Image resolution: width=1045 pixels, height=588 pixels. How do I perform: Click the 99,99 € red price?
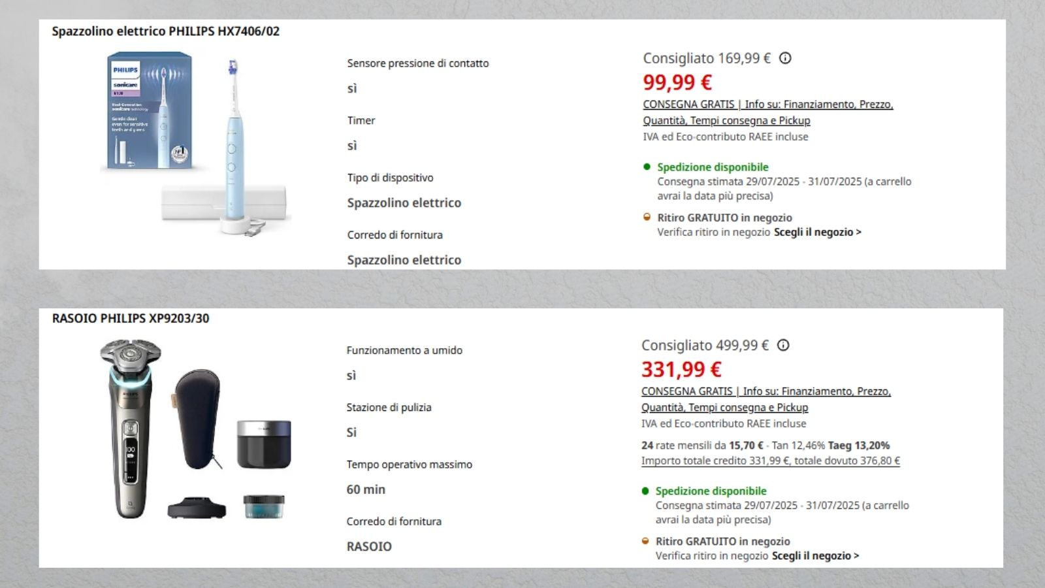[x=677, y=82]
